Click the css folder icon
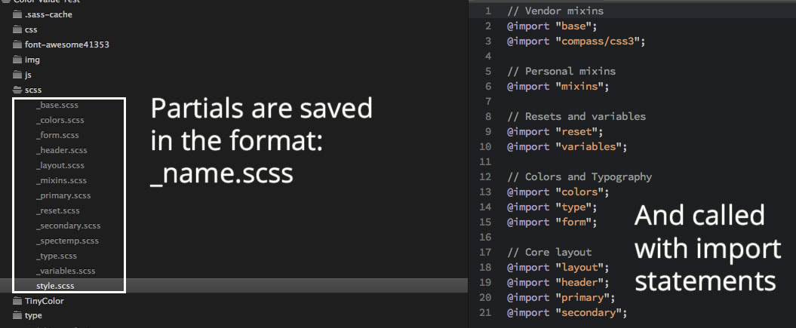The width and height of the screenshot is (796, 328). pos(17,29)
